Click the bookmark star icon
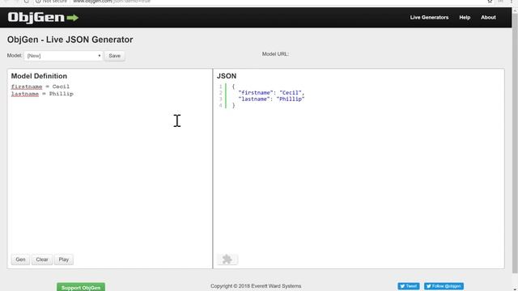518x291 pixels. pyautogui.click(x=490, y=2)
